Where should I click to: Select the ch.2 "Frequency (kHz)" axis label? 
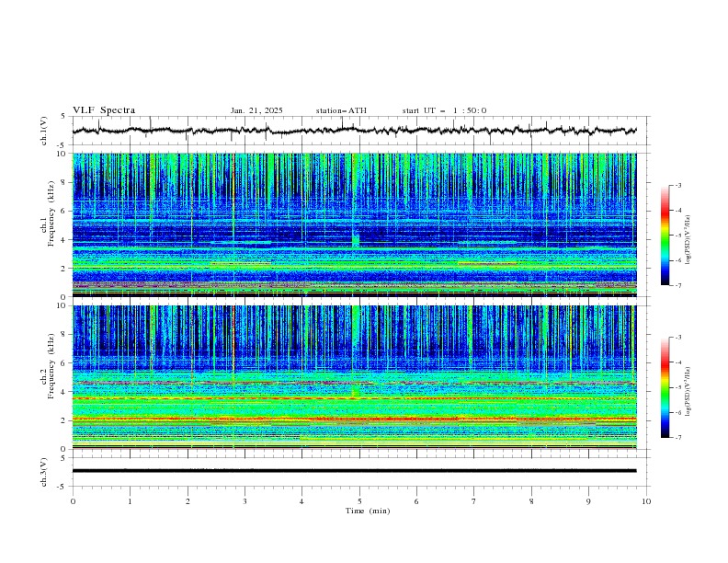51,366
